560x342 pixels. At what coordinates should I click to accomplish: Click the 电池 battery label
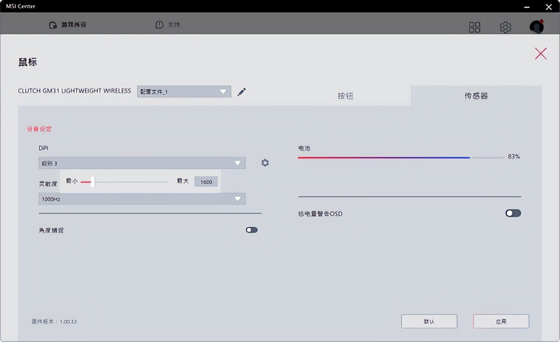(304, 148)
